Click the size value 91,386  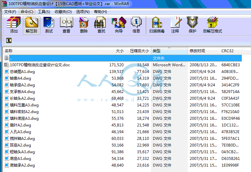pyautogui.click(x=118, y=152)
